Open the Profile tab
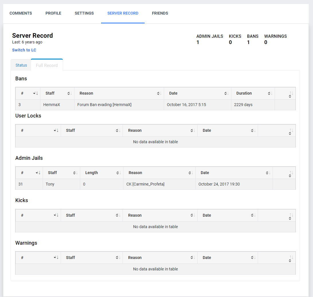Image resolution: width=313 pixels, height=297 pixels. click(x=53, y=13)
